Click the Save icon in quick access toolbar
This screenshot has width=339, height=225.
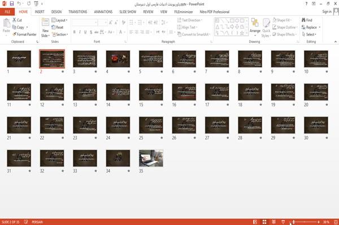pos(11,3)
